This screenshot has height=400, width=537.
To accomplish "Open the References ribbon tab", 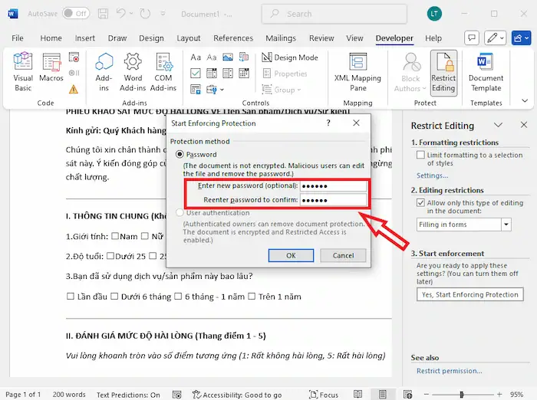I will [x=233, y=38].
